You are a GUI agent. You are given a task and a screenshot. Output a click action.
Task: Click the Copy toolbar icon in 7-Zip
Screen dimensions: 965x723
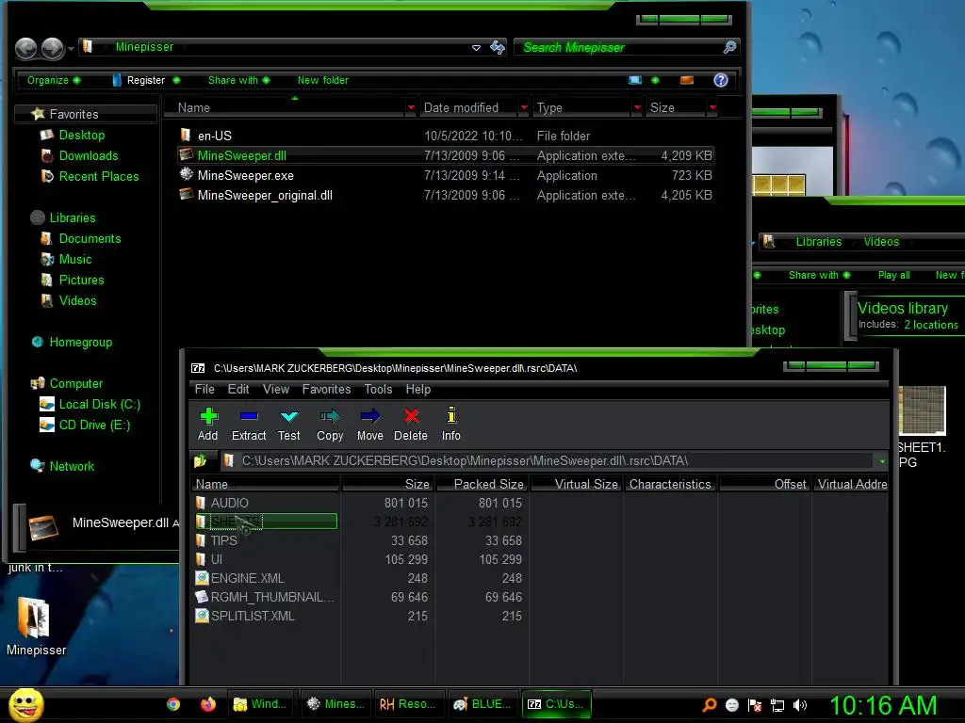click(330, 424)
